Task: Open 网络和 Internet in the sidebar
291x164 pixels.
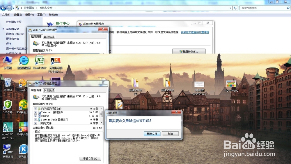Action: point(15,34)
